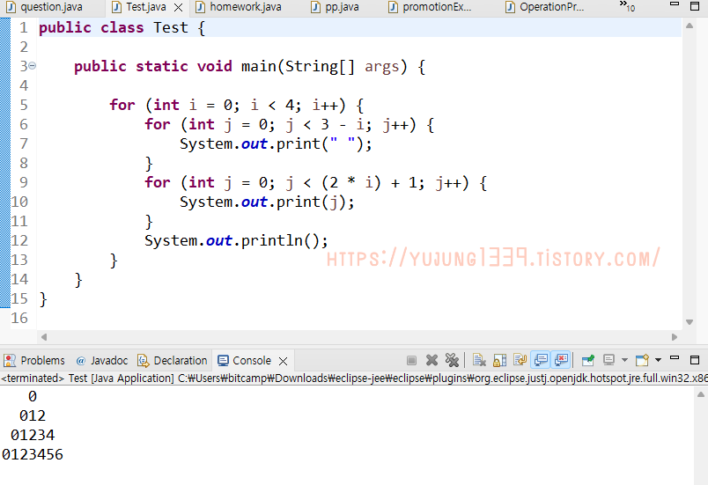The width and height of the screenshot is (708, 485).
Task: Switch to the promotionEx editor tab
Action: [431, 7]
